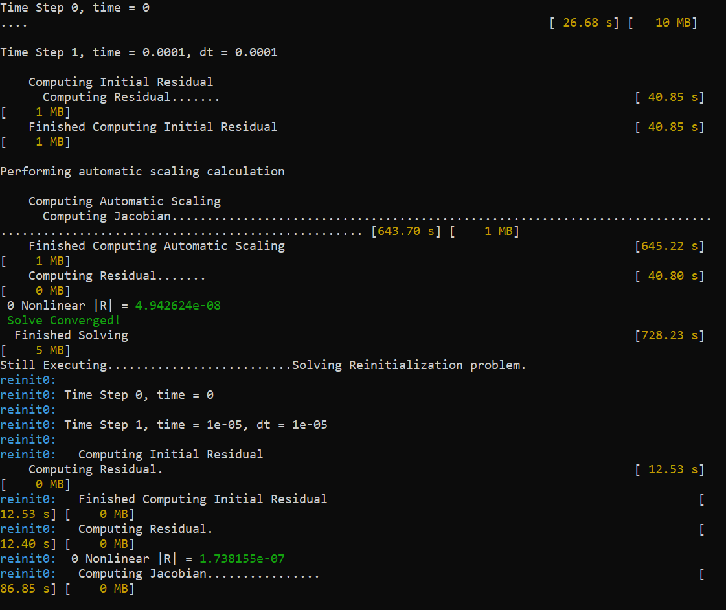Click the "Computing Initial Residual" message
The image size is (726, 610).
(120, 82)
